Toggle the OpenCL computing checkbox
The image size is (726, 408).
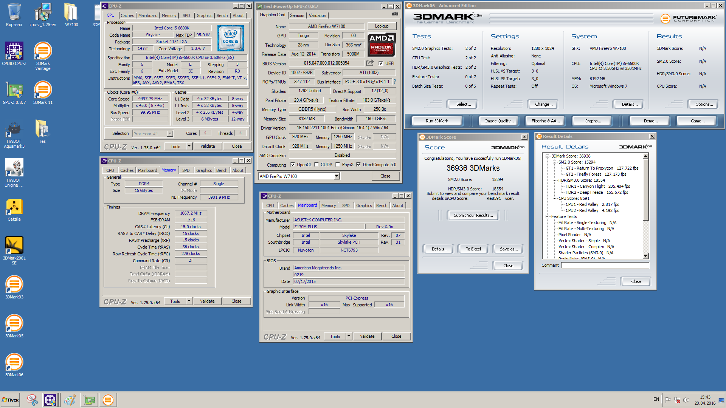click(x=292, y=165)
